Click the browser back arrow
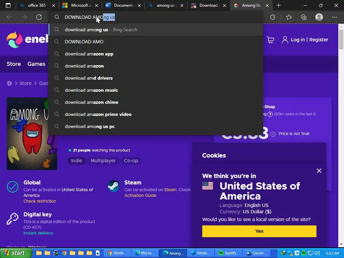Screen dimensions: 344x258 point(9,17)
